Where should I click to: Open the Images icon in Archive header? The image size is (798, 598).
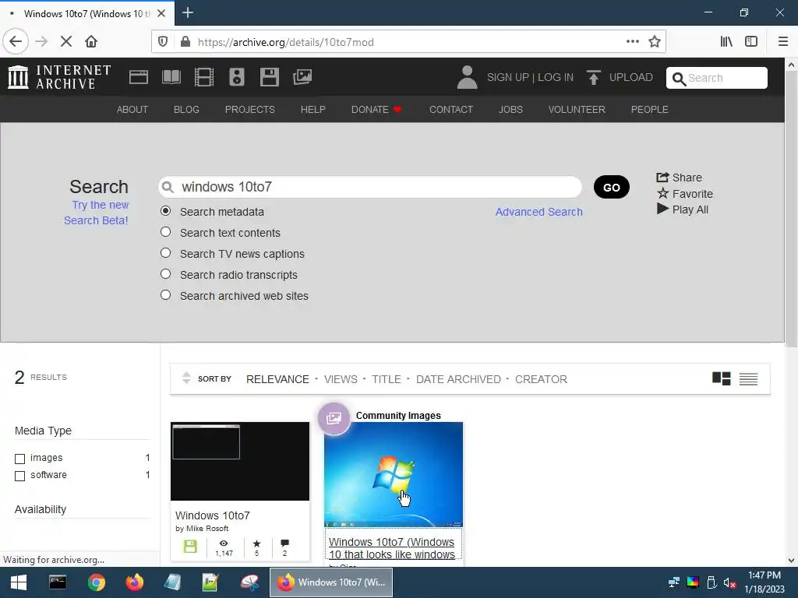pyautogui.click(x=302, y=77)
